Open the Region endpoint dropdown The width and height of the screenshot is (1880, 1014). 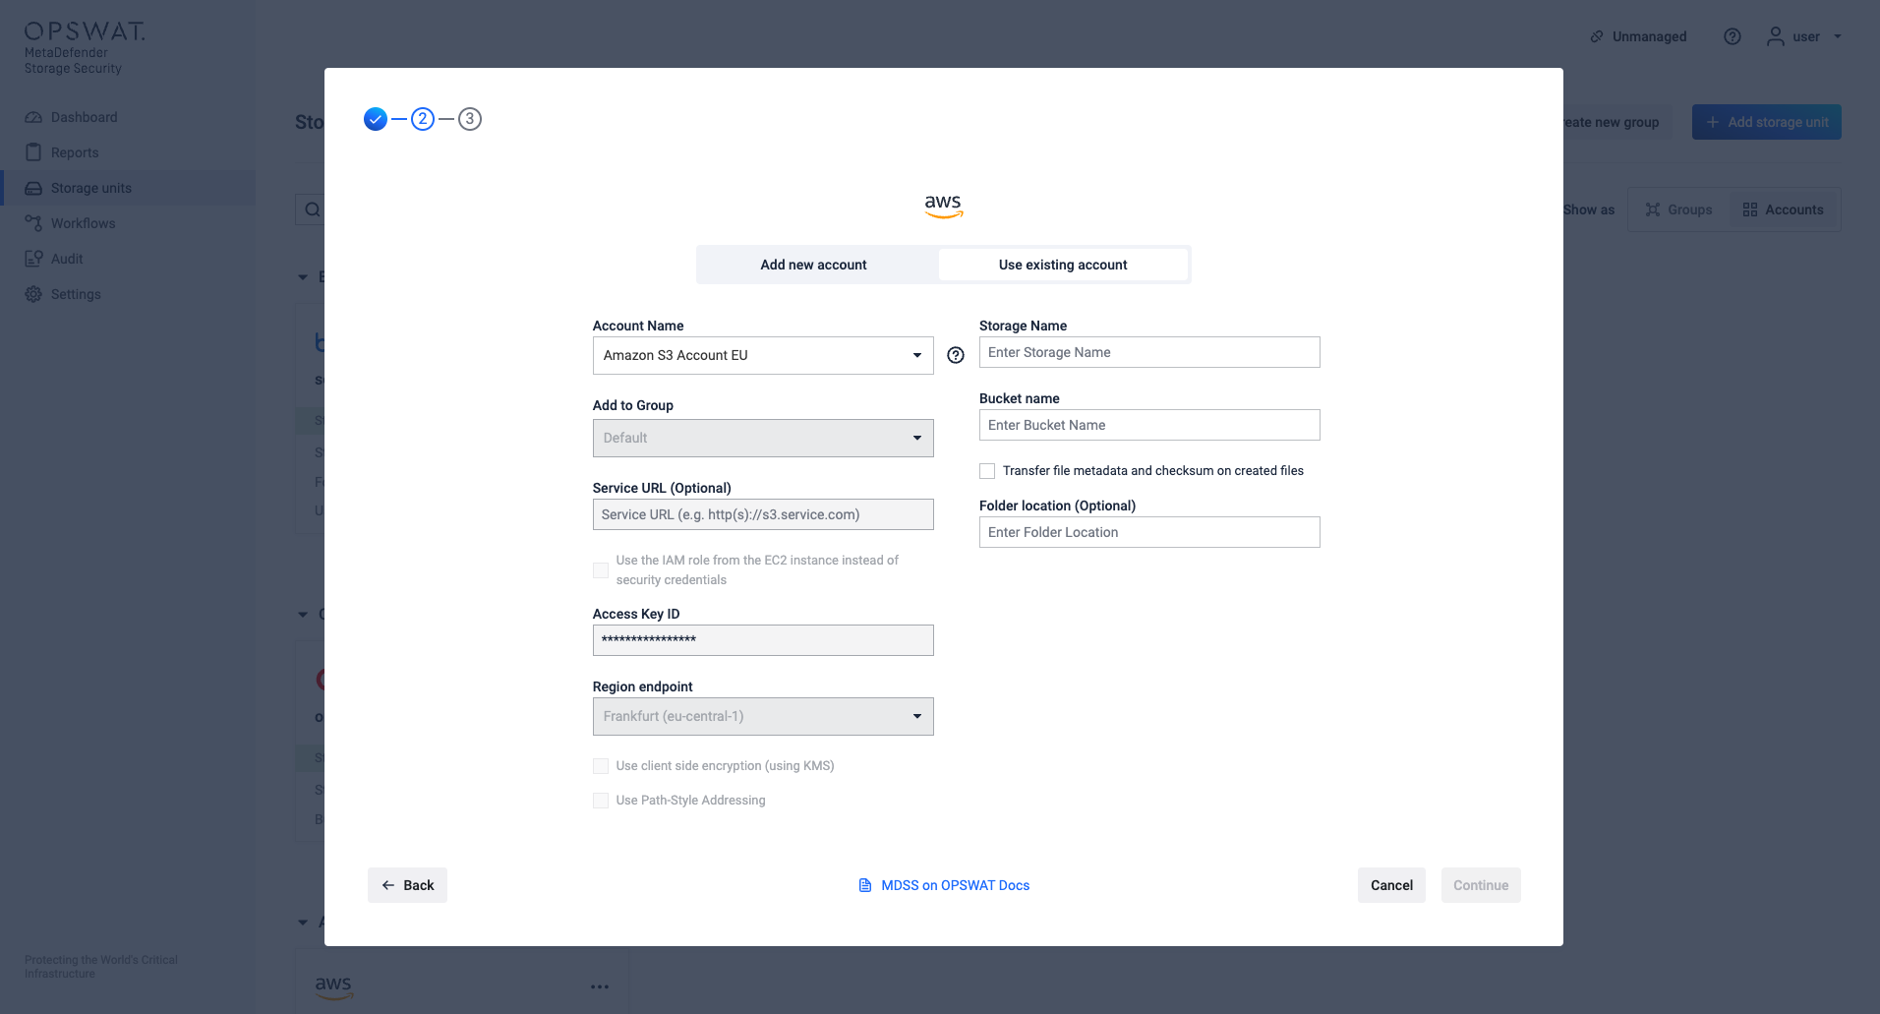point(762,716)
